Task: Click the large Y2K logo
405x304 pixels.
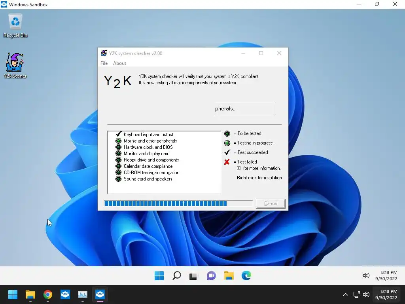Action: 118,82
